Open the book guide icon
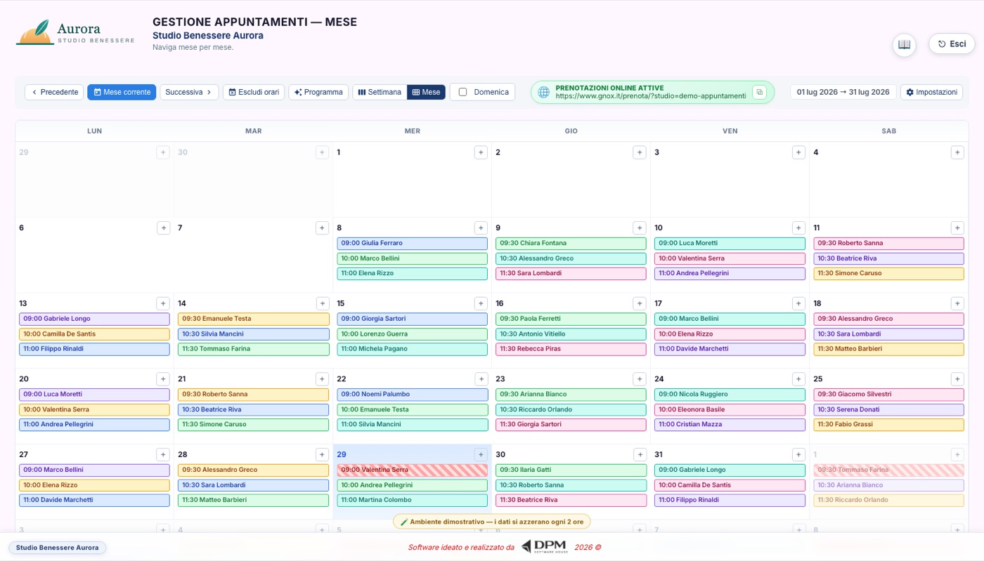984x561 pixels. click(904, 44)
